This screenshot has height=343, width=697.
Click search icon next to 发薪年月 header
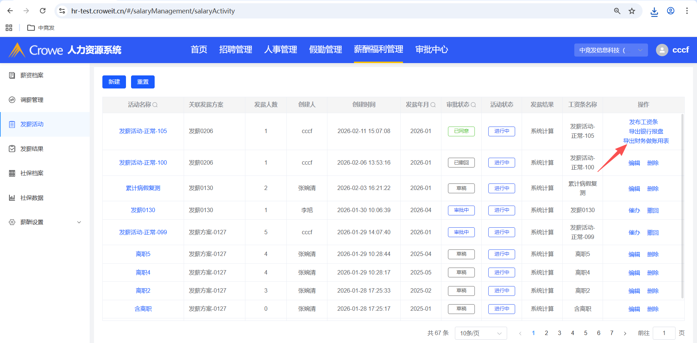(x=433, y=105)
